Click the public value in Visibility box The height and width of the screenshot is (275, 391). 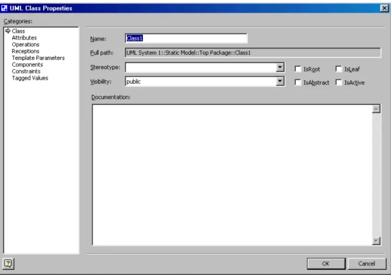(x=133, y=82)
